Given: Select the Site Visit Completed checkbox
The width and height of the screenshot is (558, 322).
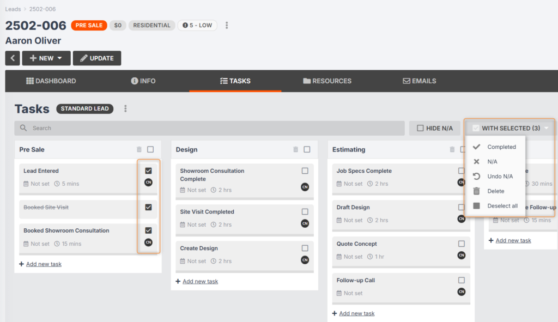Looking at the screenshot, I should coord(305,212).
